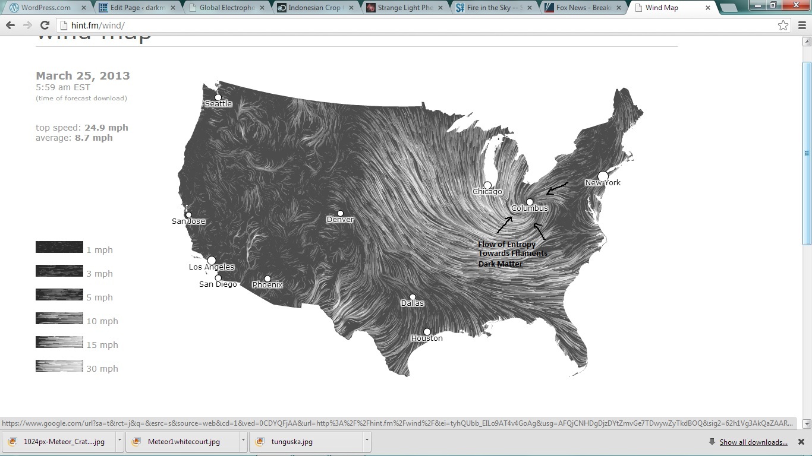Click the New York city marker circle

tap(603, 176)
